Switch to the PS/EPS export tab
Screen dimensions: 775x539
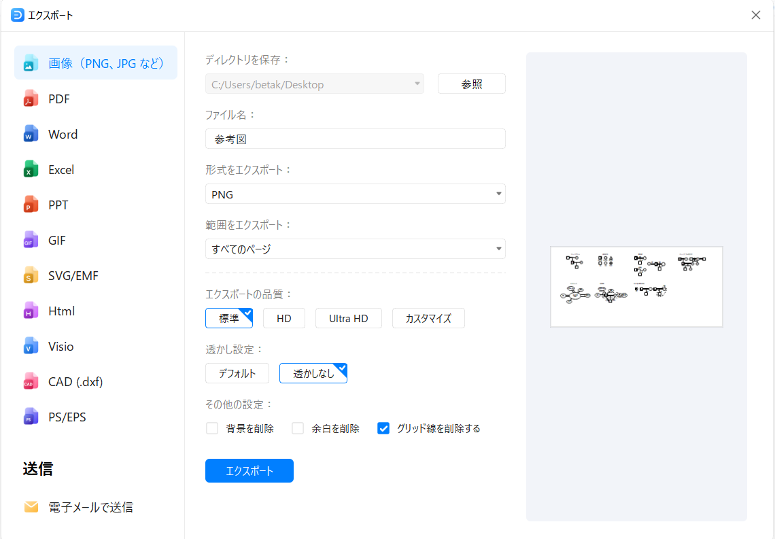point(30,417)
